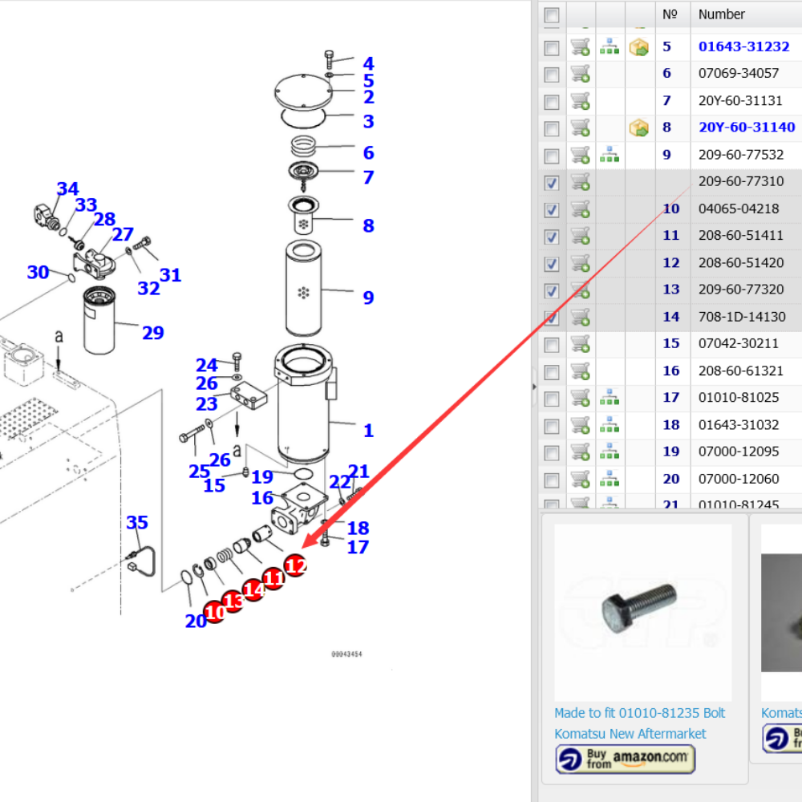Click the package box icon in row 8
The height and width of the screenshot is (802, 802).
[639, 128]
